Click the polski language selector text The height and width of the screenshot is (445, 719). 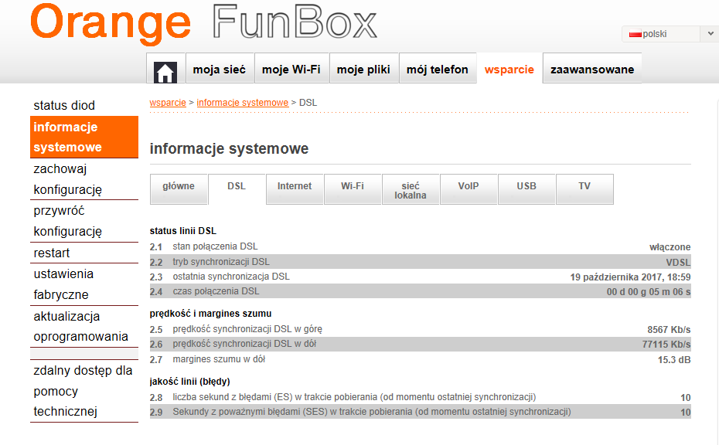click(654, 34)
